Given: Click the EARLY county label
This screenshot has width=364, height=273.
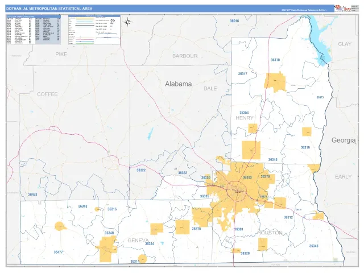Looking at the screenshot, I should coord(344,177).
